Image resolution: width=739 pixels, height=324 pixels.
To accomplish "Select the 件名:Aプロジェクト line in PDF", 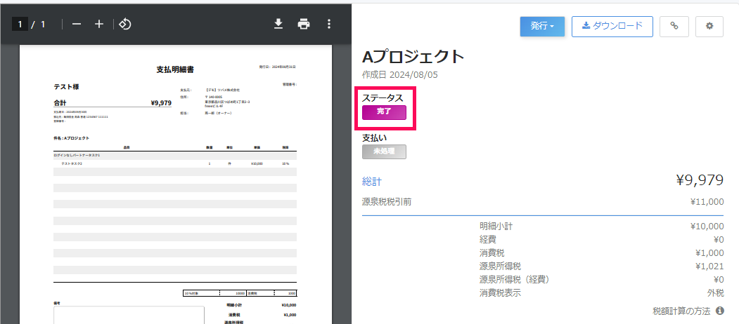I will coord(72,138).
